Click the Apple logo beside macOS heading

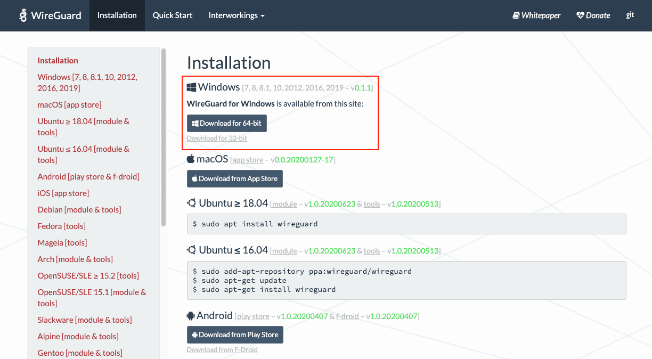click(x=191, y=159)
